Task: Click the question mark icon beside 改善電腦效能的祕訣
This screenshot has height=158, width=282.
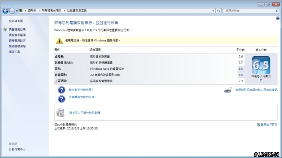Action: (x=61, y=99)
